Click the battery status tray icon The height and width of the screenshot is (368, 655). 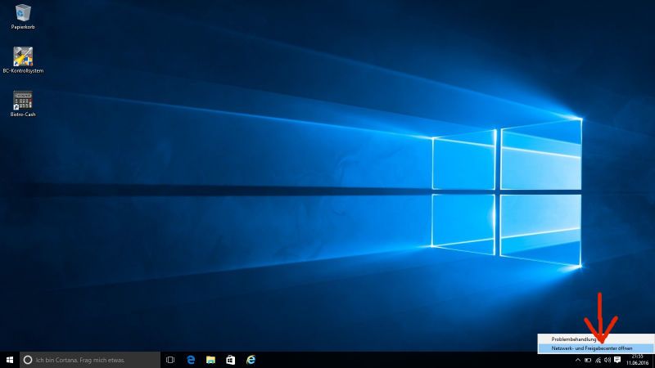tap(588, 360)
